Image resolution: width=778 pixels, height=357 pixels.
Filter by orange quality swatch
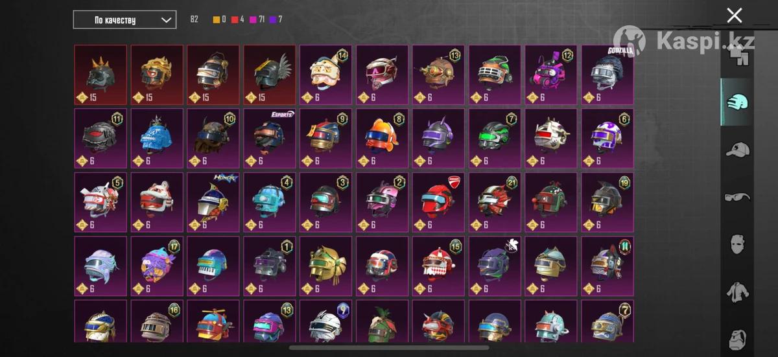(217, 19)
